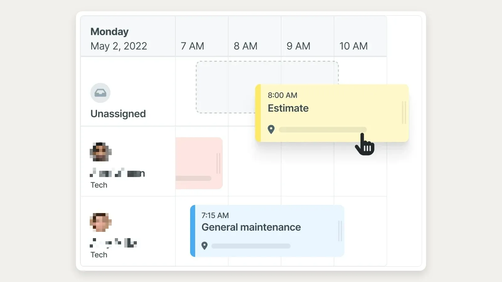Viewport: 502px width, 282px height.
Task: Click the Tech label under the first technician
Action: (99, 185)
